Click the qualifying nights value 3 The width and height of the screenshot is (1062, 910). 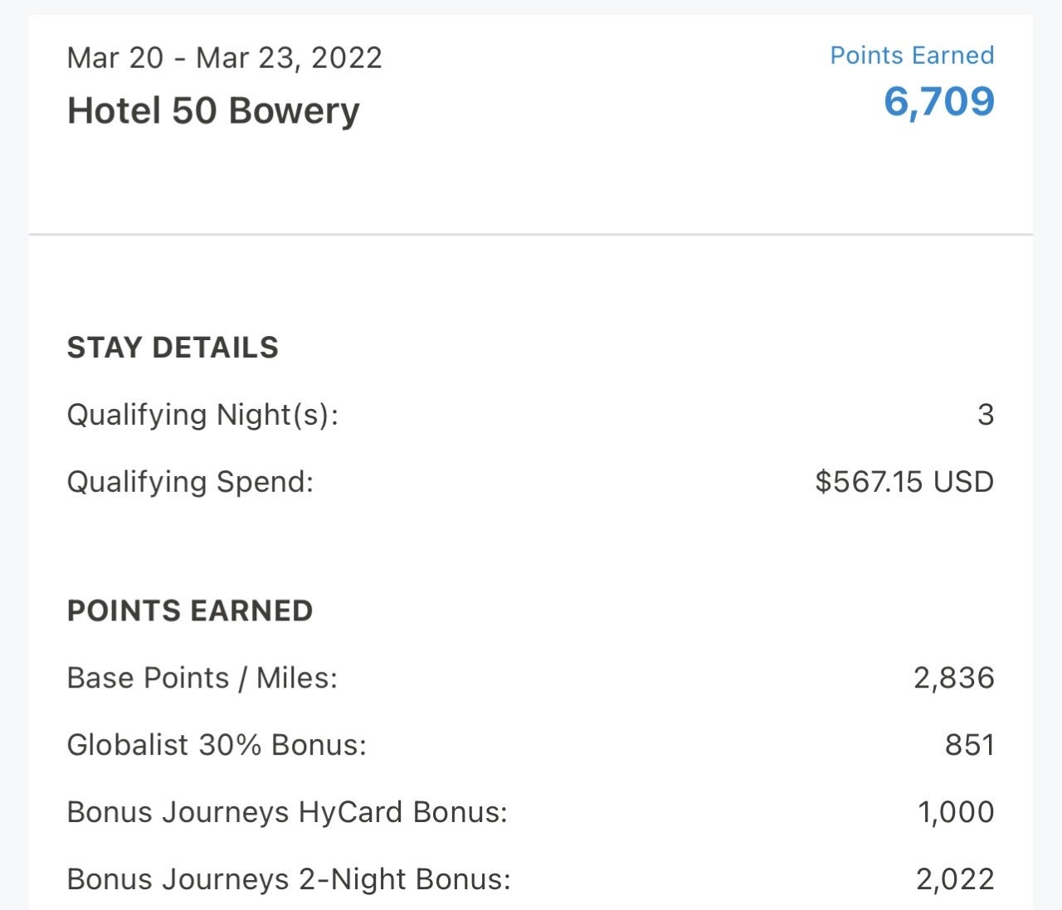pos(985,415)
